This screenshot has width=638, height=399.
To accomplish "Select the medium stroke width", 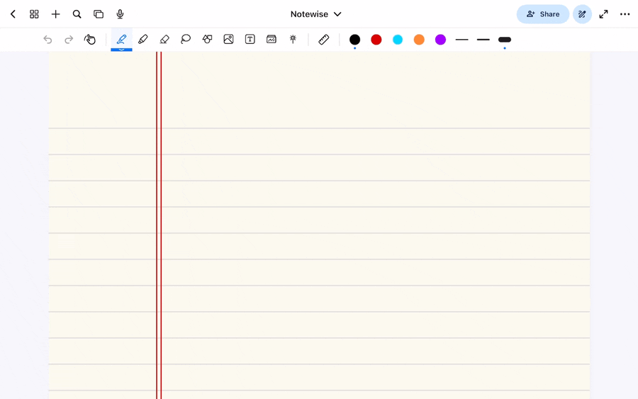I will (x=483, y=40).
